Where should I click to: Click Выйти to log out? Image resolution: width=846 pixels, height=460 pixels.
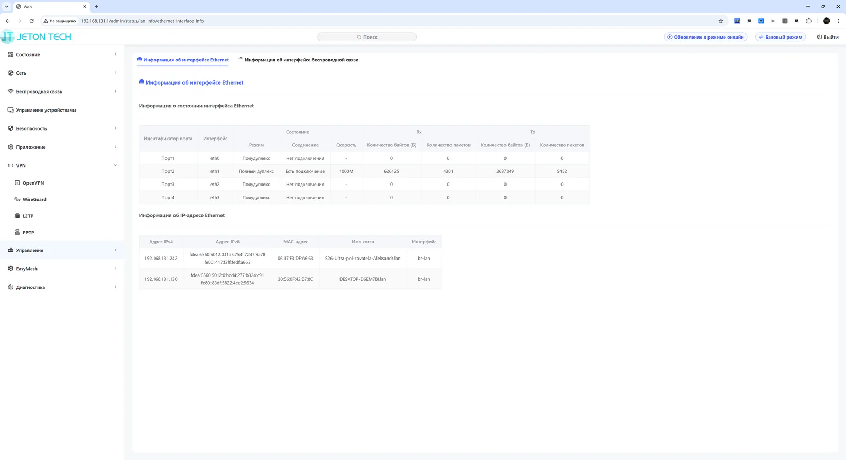click(x=827, y=37)
